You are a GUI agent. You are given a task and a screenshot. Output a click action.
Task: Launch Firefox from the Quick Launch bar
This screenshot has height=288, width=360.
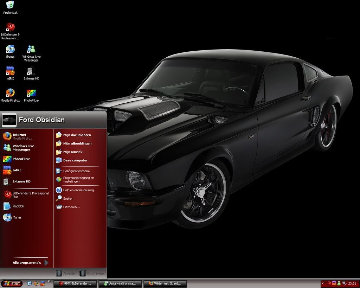36,283
